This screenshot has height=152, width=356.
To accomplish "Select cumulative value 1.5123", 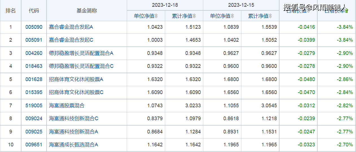I will pos(193,27).
